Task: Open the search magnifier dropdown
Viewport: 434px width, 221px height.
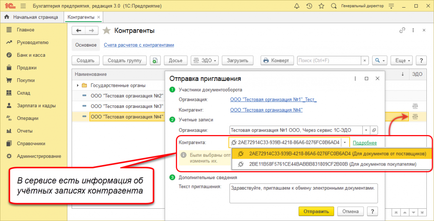Action: tap(379, 60)
